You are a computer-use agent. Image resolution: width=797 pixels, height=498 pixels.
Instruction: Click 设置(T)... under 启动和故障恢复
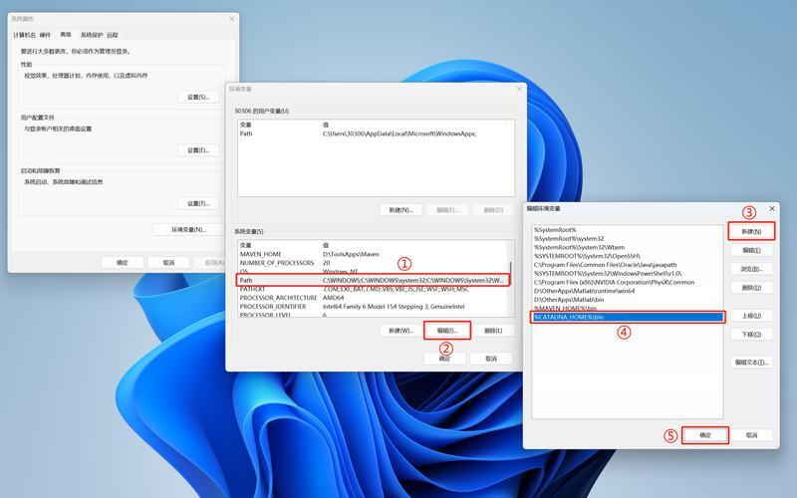(x=198, y=204)
